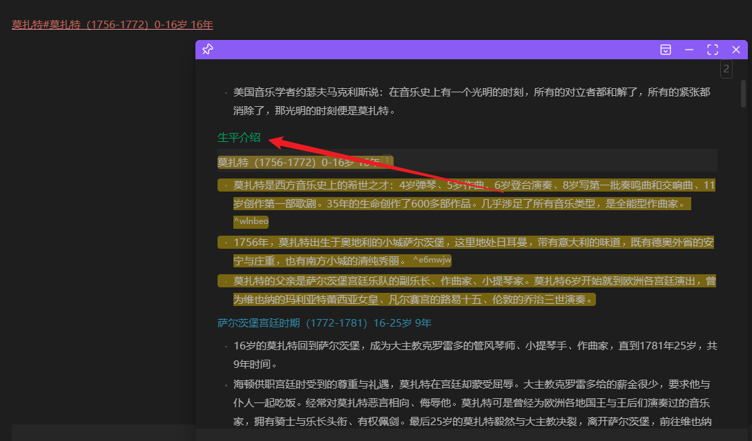Select the 萨尔茨堡宫廷时期 (1772-1781) heading
This screenshot has width=752, height=441.
(325, 322)
